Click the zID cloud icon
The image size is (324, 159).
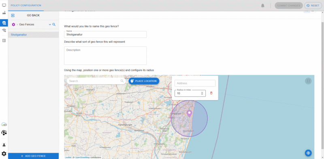point(4,124)
